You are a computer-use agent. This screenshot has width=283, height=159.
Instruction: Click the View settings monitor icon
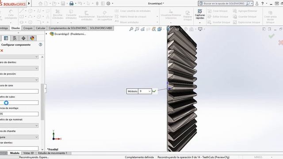coord(200,29)
